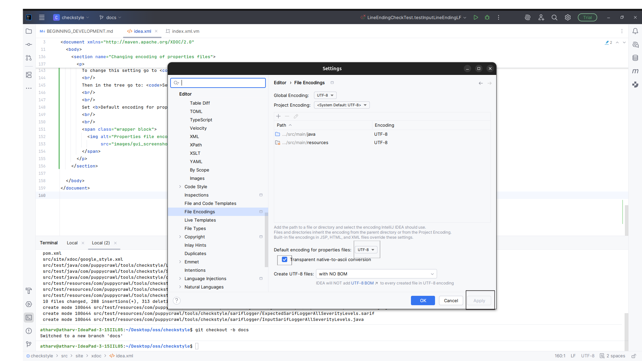Open the Global Encoding dropdown
The width and height of the screenshot is (642, 361).
(325, 95)
